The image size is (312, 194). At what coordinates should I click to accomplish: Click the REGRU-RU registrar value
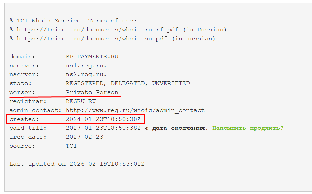point(81,101)
